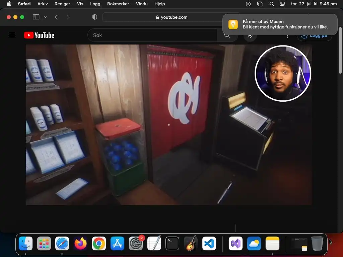Screen dimensions: 343x257
Task: Open the Vis menu
Action: pyautogui.click(x=80, y=4)
